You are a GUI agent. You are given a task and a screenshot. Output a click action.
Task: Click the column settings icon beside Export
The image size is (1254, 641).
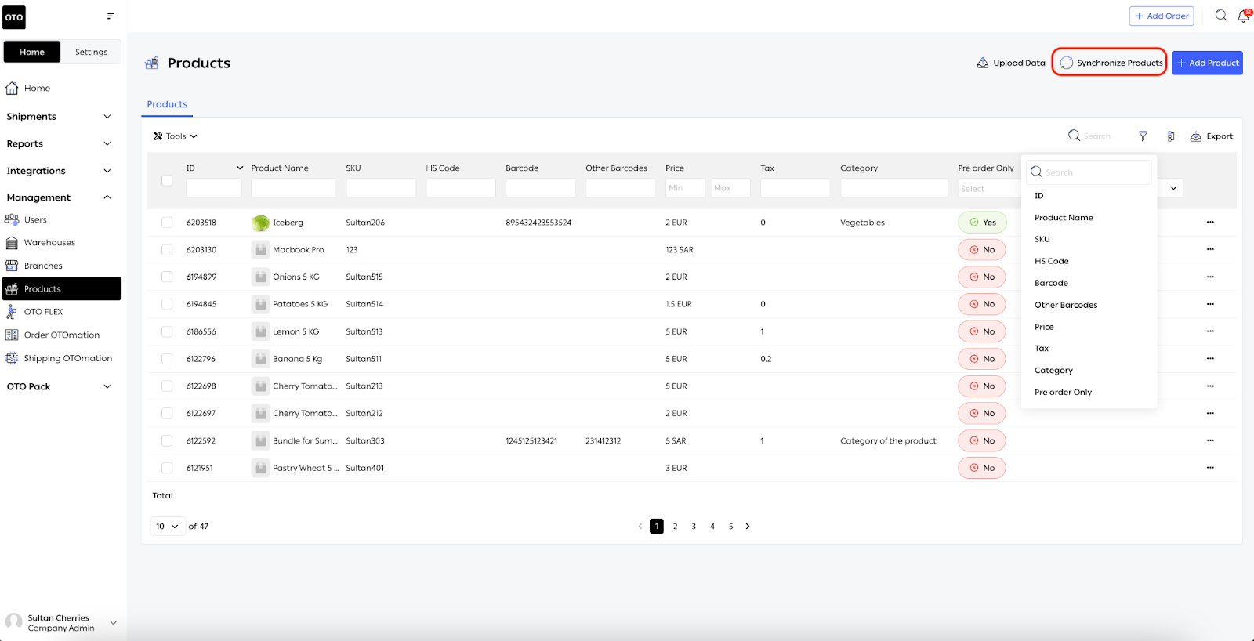1171,136
